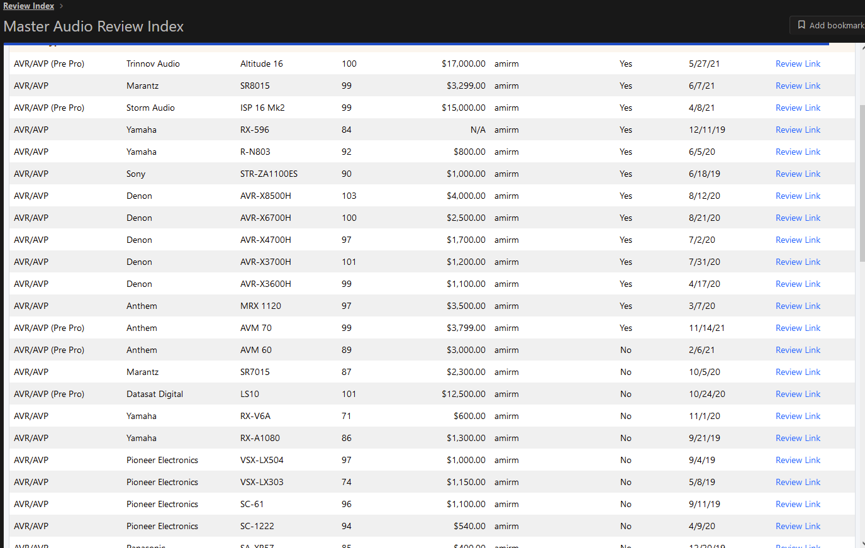Click the Sony brand cell
Image resolution: width=865 pixels, height=548 pixels.
pos(136,174)
